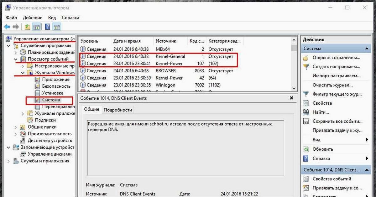Image resolution: width=376 pixels, height=197 pixels.
Task: Select the Система log
Action: (x=51, y=100)
